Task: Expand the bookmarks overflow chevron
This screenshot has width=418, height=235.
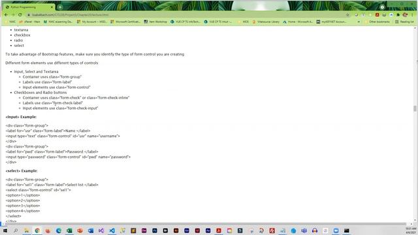Action: point(359,22)
